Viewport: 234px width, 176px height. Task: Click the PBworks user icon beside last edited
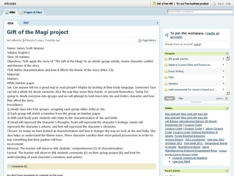pos(23,40)
